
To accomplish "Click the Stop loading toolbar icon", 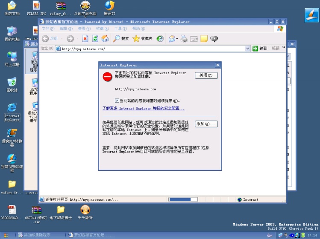I will point(85,38).
